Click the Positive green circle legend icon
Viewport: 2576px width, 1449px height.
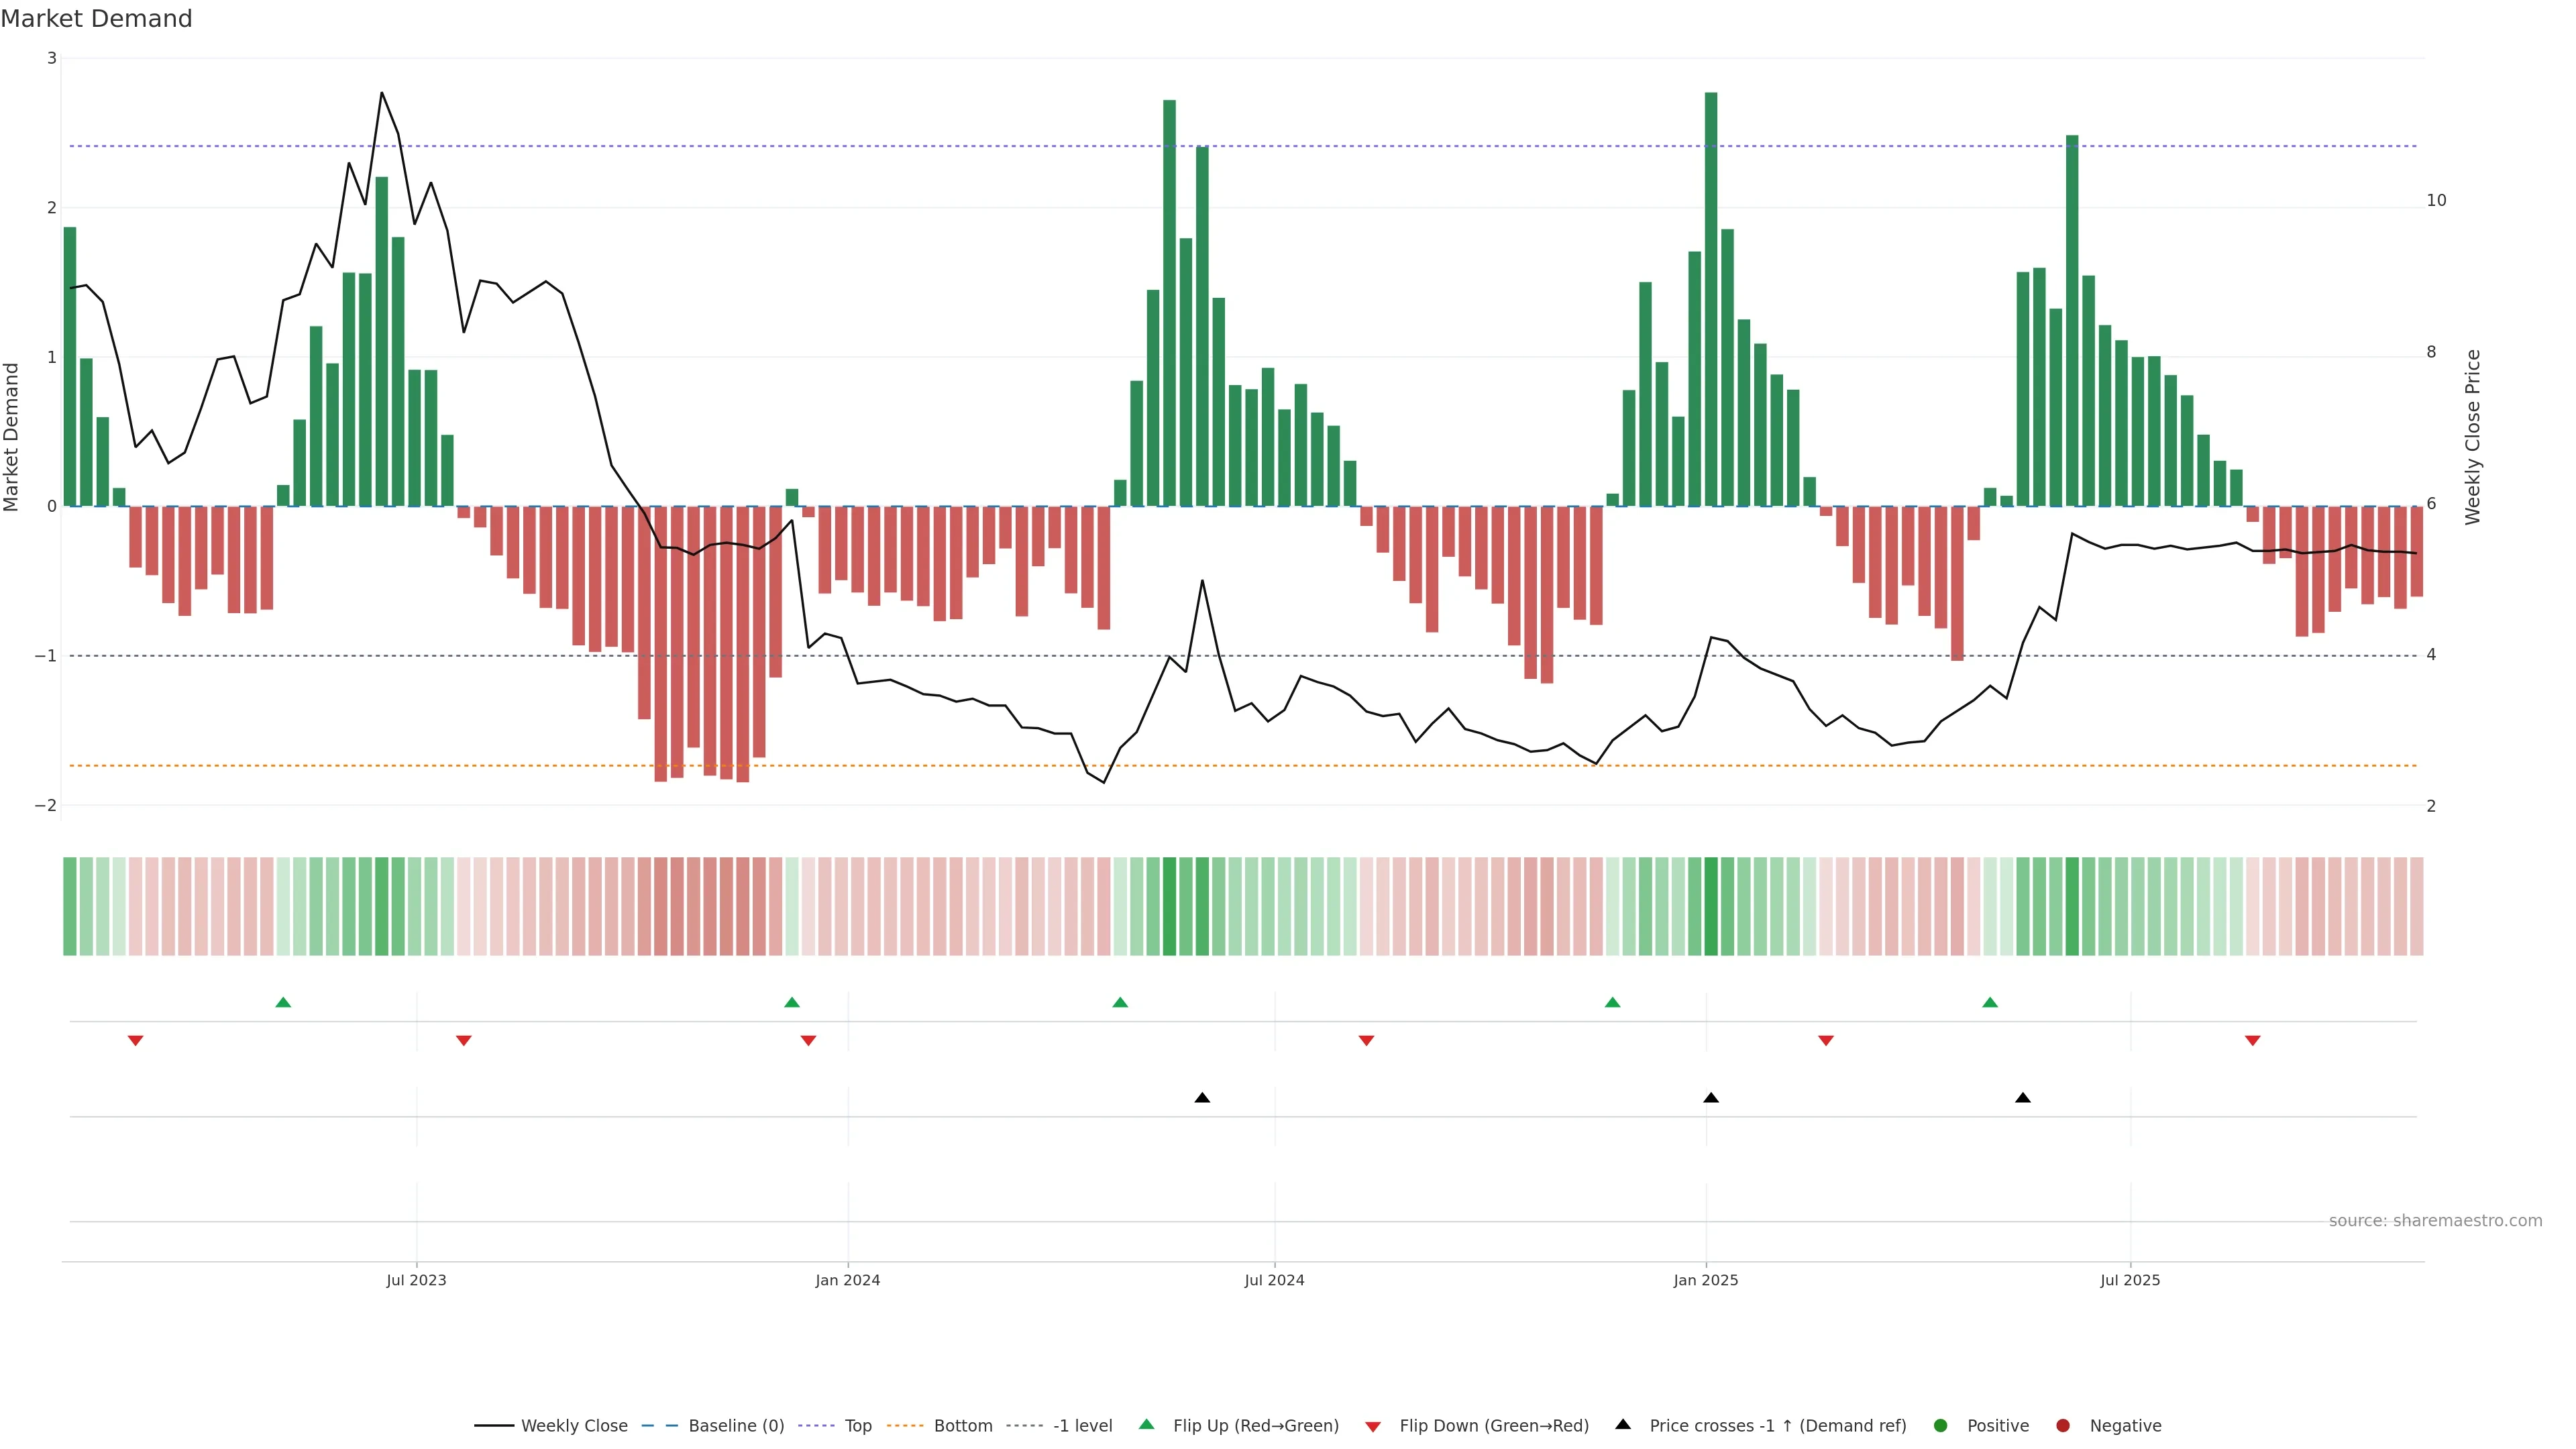1941,1426
